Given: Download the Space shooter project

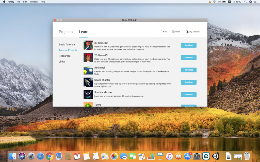Looking at the screenshot, I should [189, 82].
